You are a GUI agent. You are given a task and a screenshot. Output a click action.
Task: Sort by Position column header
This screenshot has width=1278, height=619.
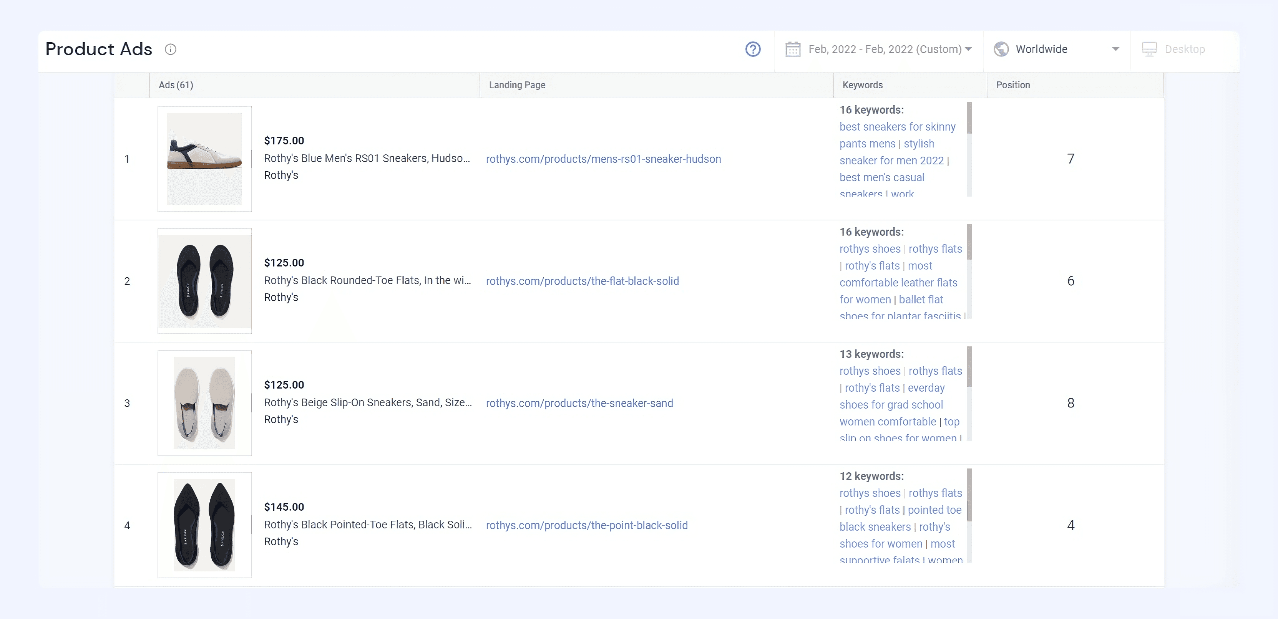click(1012, 85)
